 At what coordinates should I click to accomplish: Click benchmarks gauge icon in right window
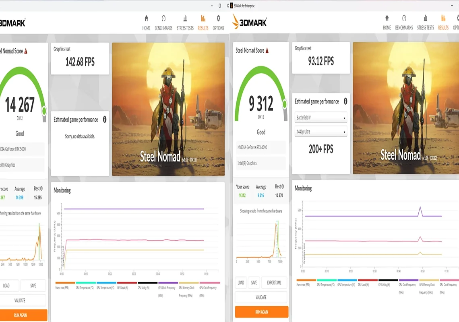[x=404, y=18]
